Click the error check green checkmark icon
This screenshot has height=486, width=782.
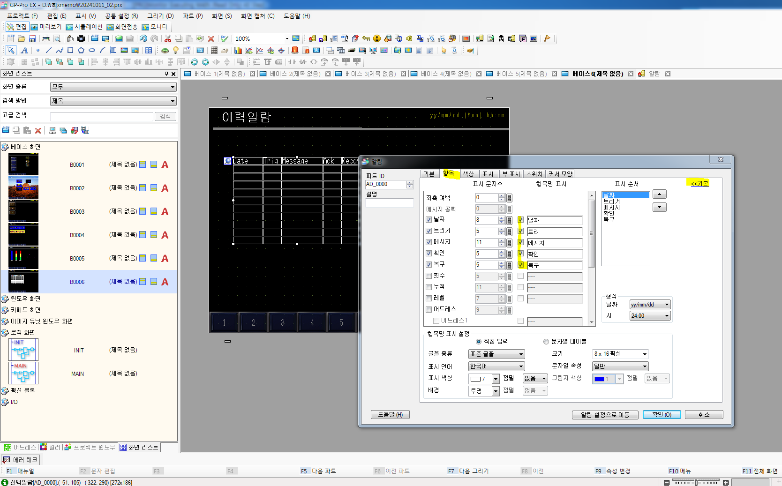(225, 38)
